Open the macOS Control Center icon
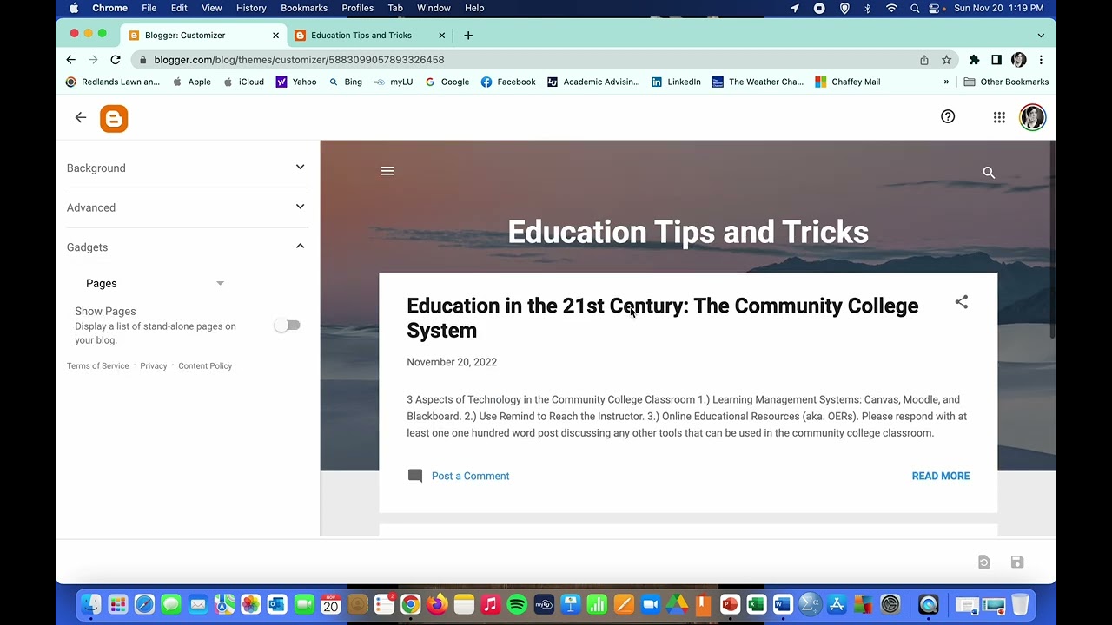This screenshot has width=1112, height=625. click(x=936, y=8)
